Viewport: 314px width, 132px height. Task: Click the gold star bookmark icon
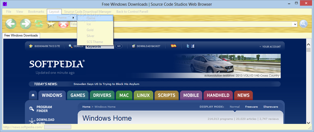click(51, 25)
